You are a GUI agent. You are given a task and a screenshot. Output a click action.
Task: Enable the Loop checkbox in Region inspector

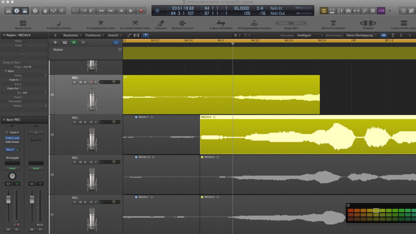tap(24, 45)
